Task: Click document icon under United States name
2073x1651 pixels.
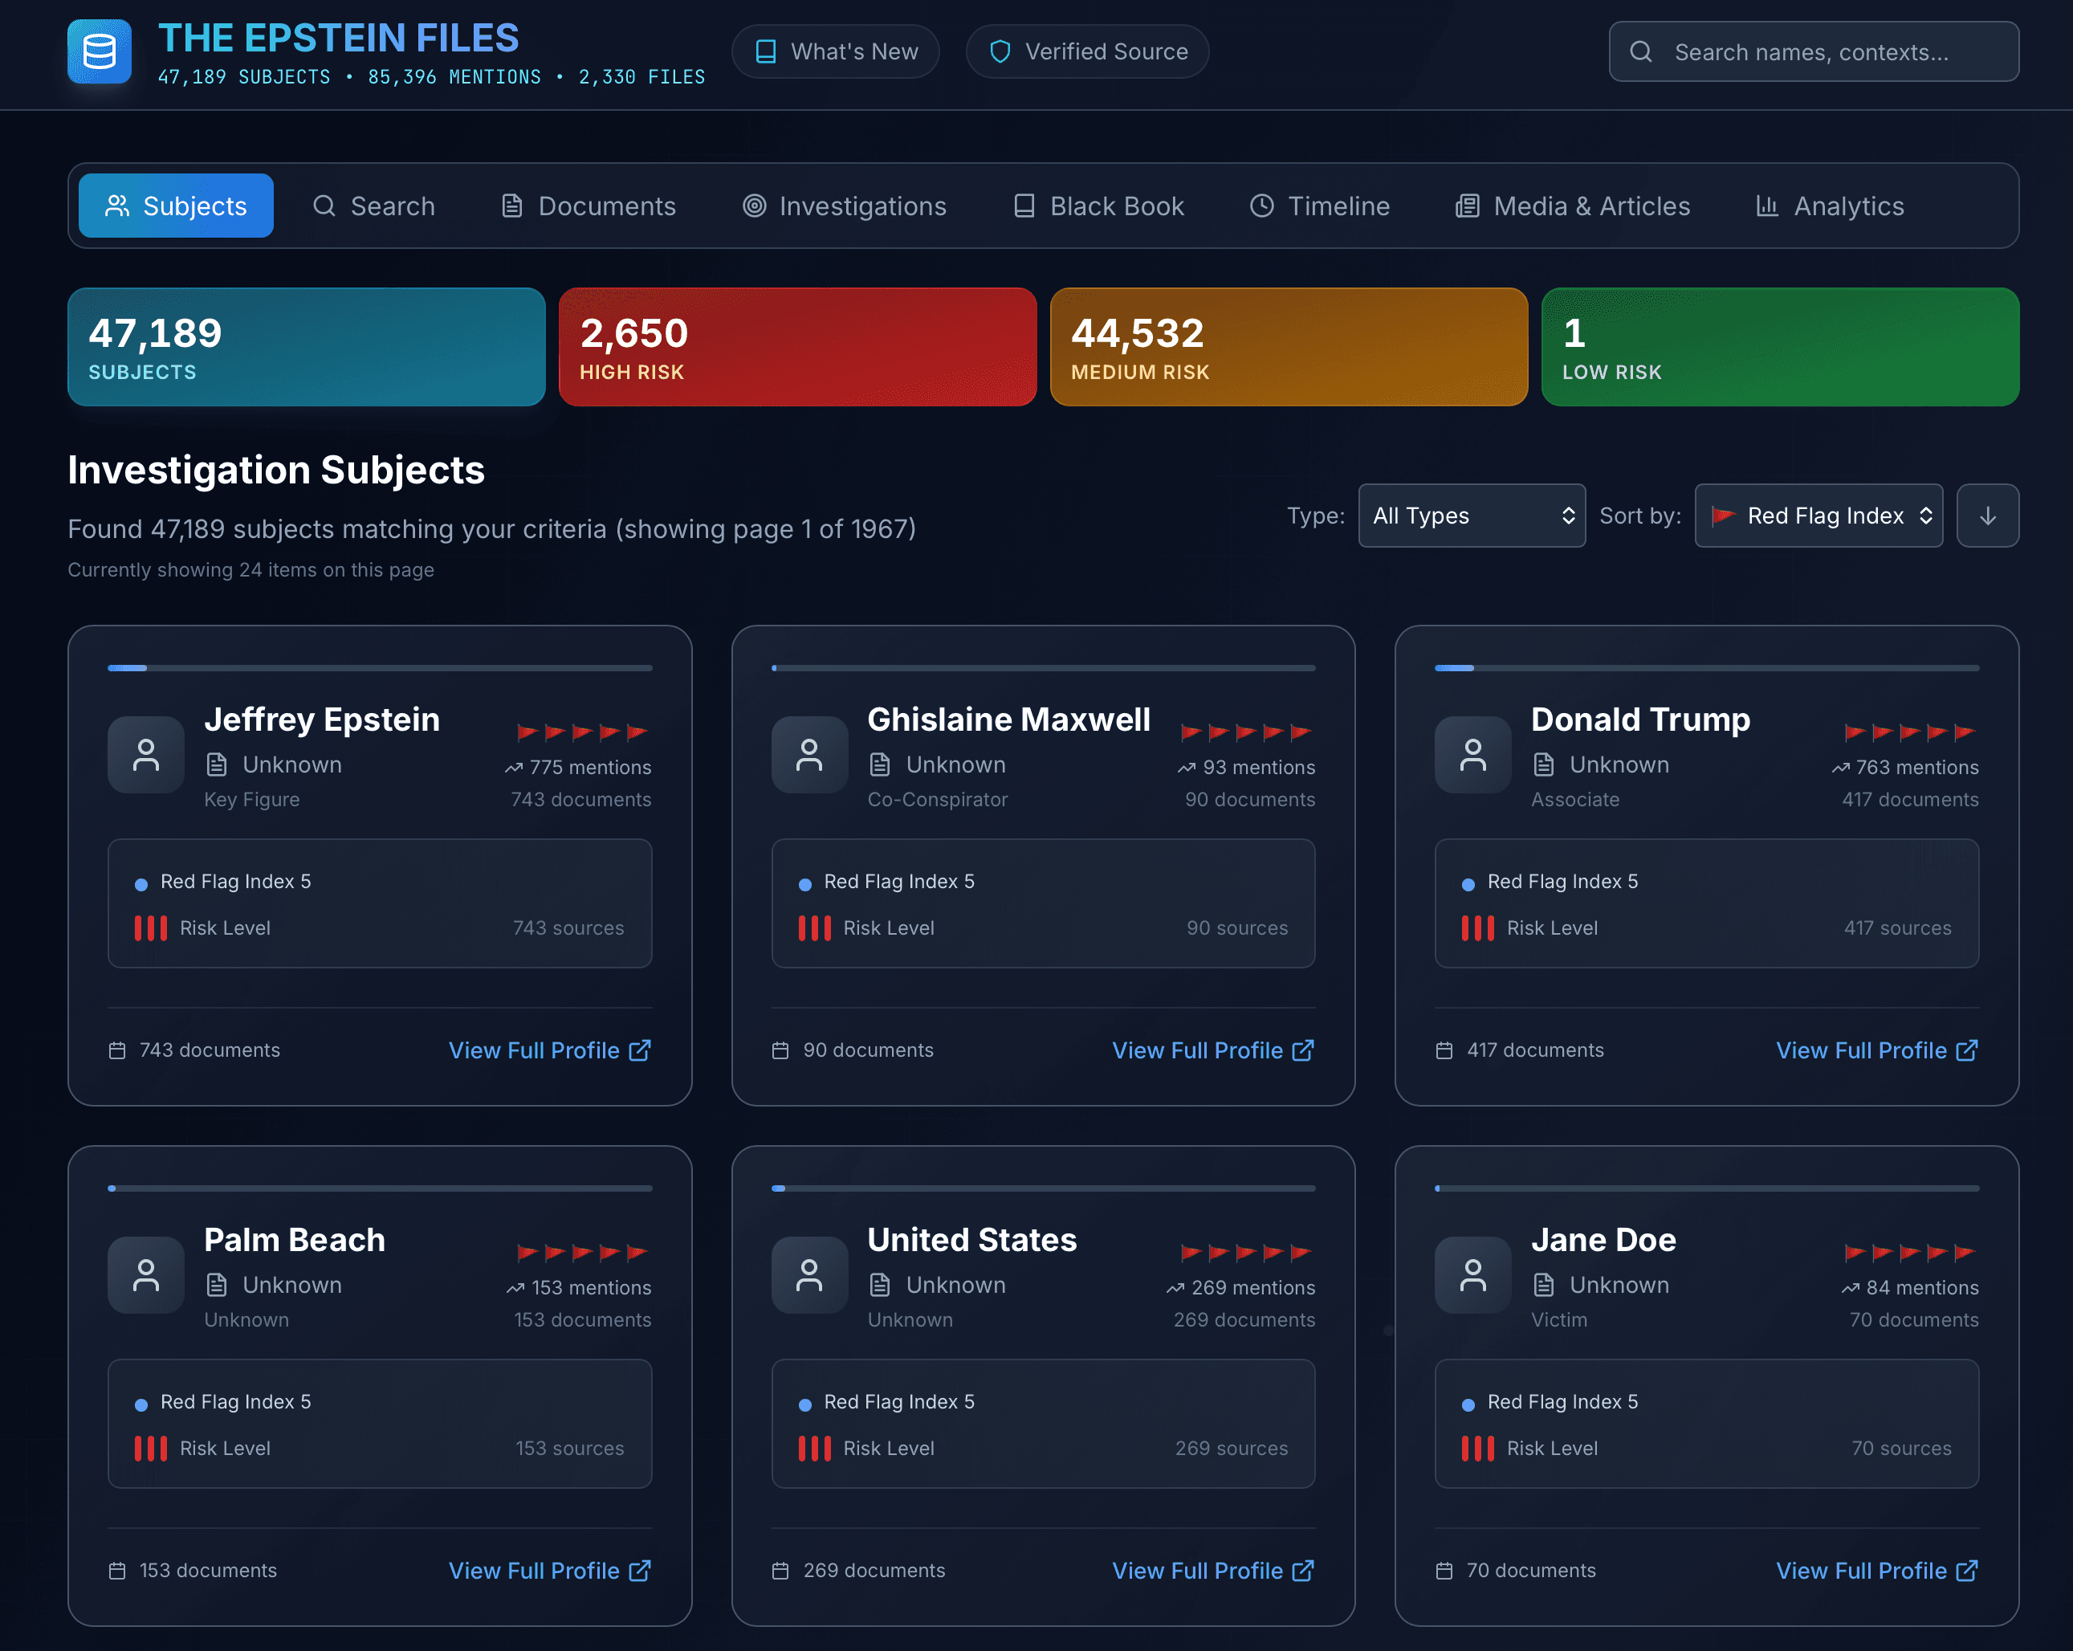Action: (x=879, y=1285)
